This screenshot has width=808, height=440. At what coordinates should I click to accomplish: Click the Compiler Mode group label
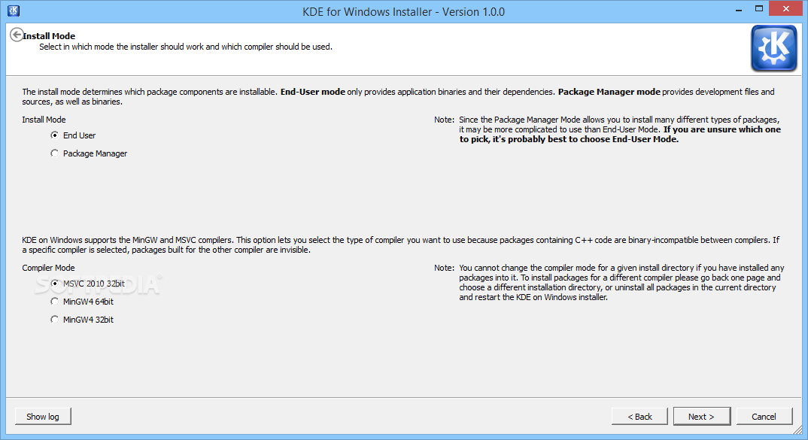[48, 268]
